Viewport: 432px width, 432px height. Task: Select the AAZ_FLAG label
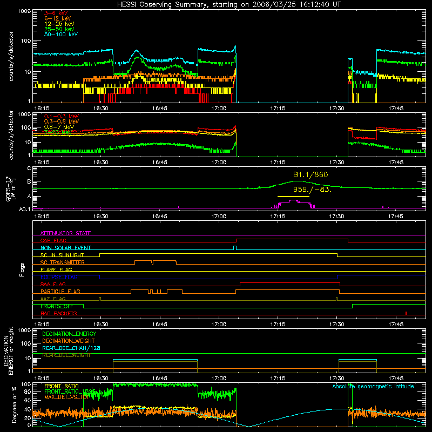point(53,299)
